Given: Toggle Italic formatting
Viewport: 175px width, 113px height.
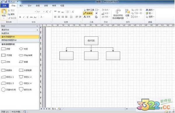Looking at the screenshot, I should pos(24,17).
